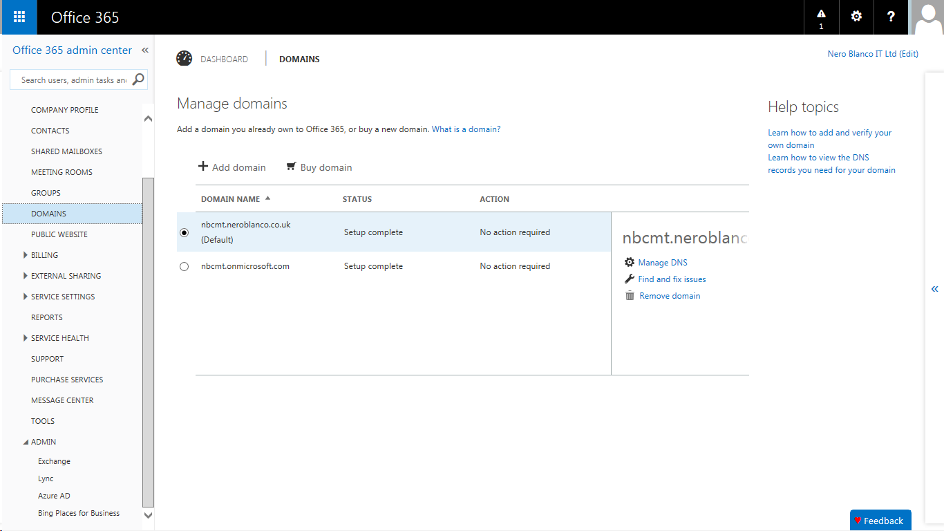Collapse the ADMIN section
This screenshot has width=944, height=531.
tap(26, 442)
